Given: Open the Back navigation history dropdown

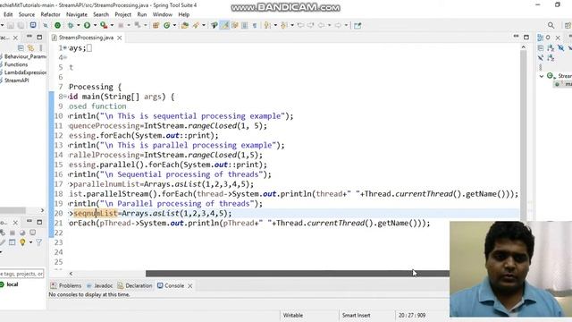Looking at the screenshot, I should pyautogui.click(x=329, y=25).
